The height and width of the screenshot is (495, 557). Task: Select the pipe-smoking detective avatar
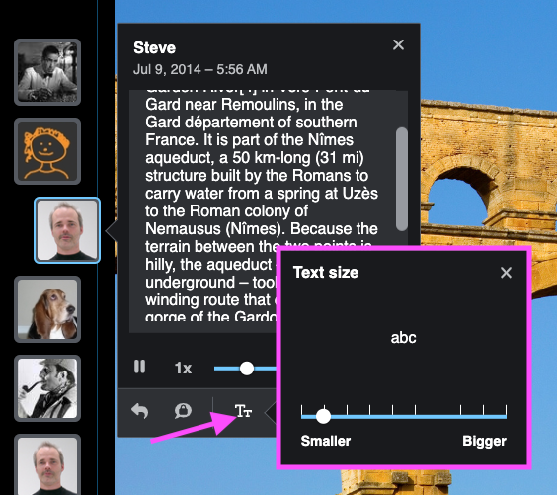(x=47, y=388)
